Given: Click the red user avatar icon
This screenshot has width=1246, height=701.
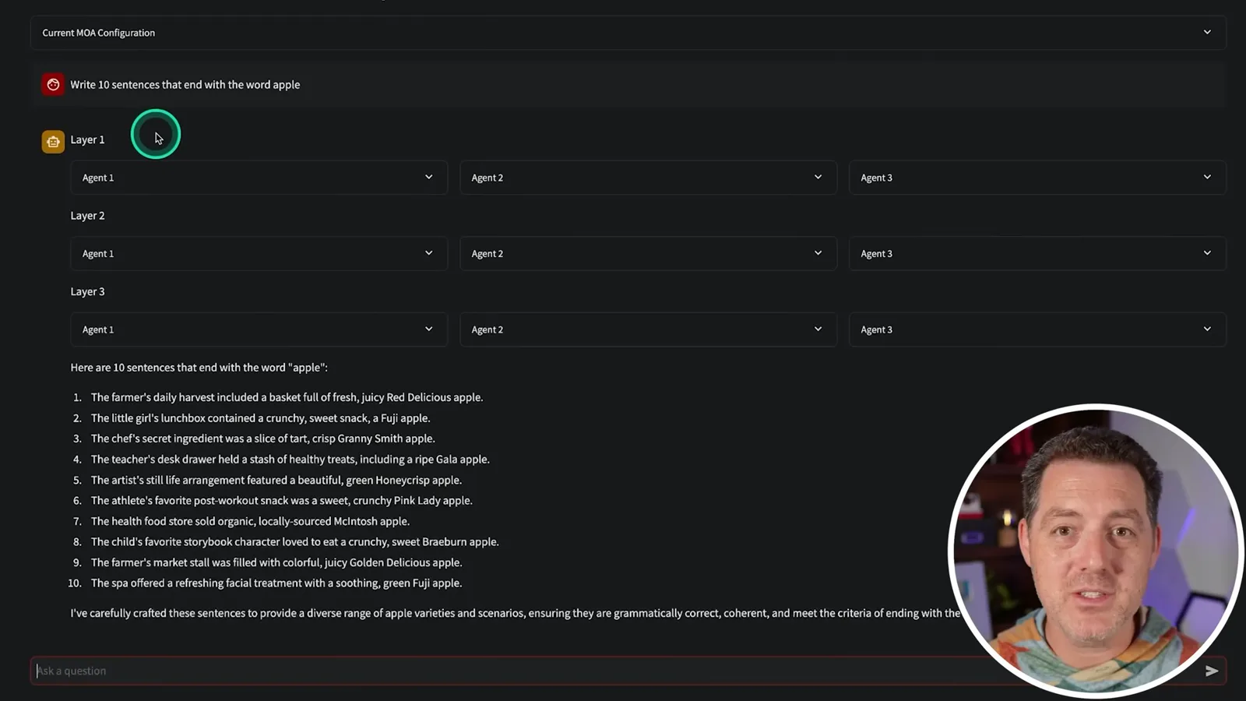Looking at the screenshot, I should [x=53, y=84].
